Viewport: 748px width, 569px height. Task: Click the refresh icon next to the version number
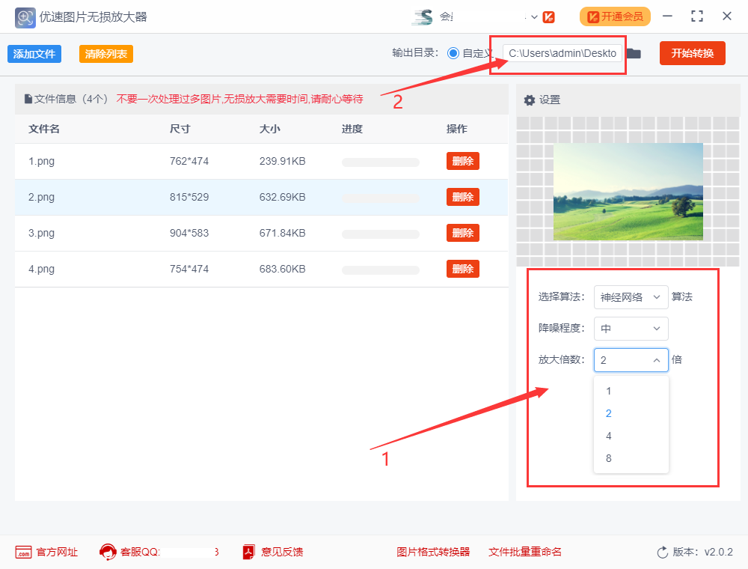[661, 552]
